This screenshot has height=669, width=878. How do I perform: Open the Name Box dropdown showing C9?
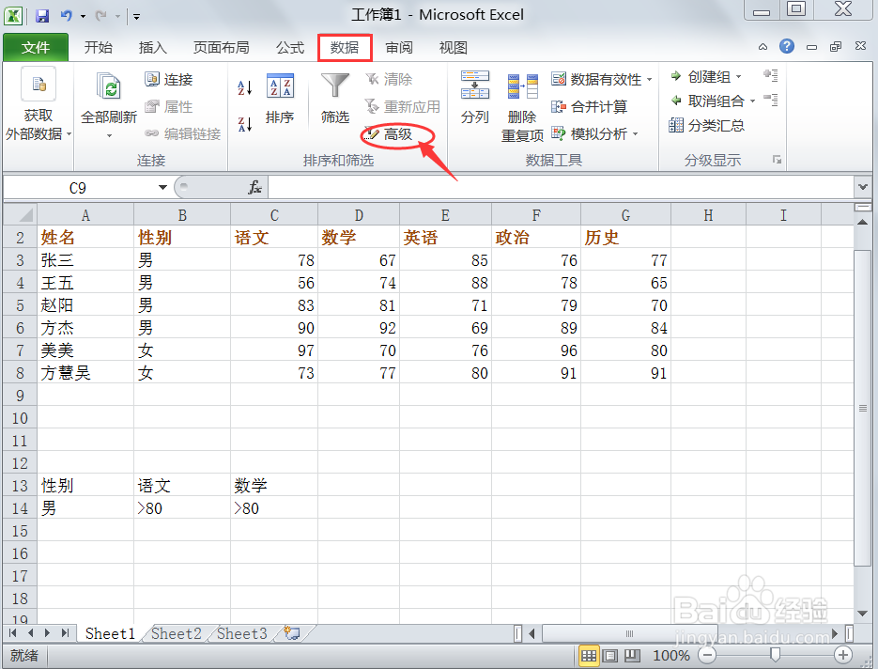point(162,187)
